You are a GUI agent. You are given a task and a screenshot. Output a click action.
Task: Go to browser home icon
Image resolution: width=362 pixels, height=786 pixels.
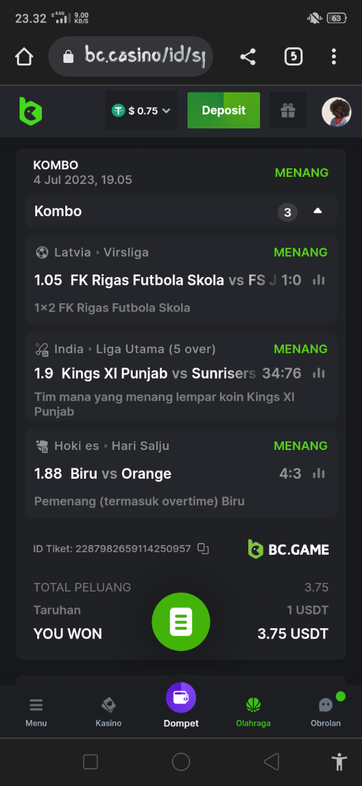coord(24,57)
